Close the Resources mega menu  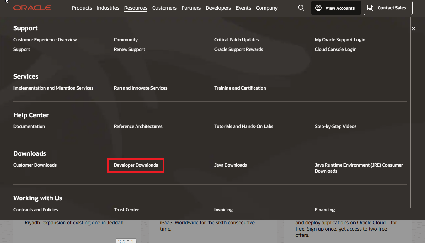[x=413, y=29]
